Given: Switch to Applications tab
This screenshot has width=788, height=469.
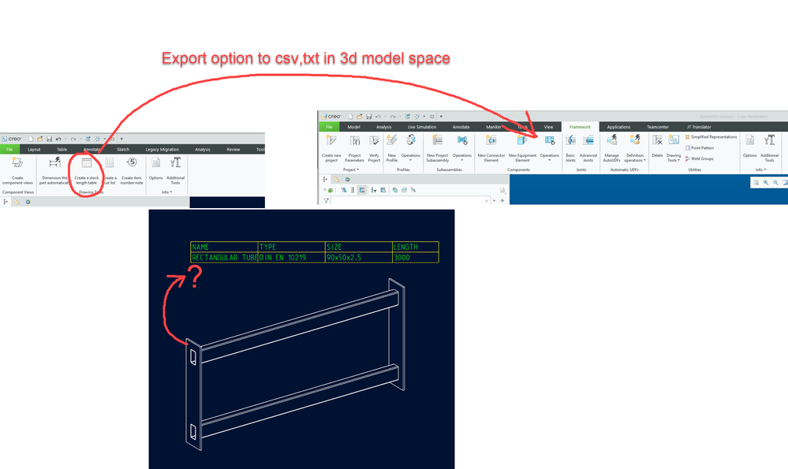Looking at the screenshot, I should 618,127.
